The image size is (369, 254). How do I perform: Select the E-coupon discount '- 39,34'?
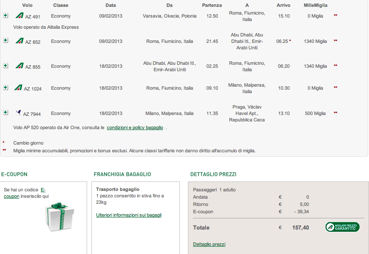click(302, 212)
